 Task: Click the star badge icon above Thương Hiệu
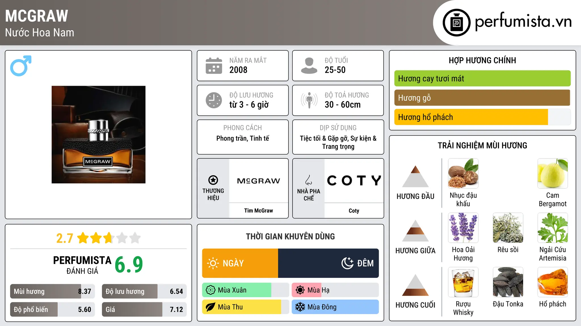(213, 180)
